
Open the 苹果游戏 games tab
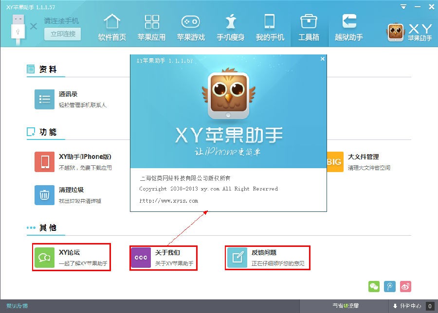click(191, 27)
